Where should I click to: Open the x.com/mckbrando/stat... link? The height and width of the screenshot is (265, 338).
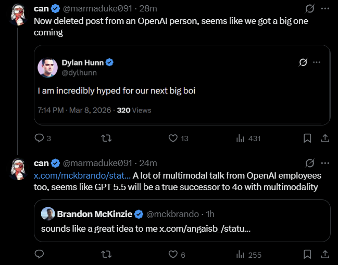click(x=82, y=176)
